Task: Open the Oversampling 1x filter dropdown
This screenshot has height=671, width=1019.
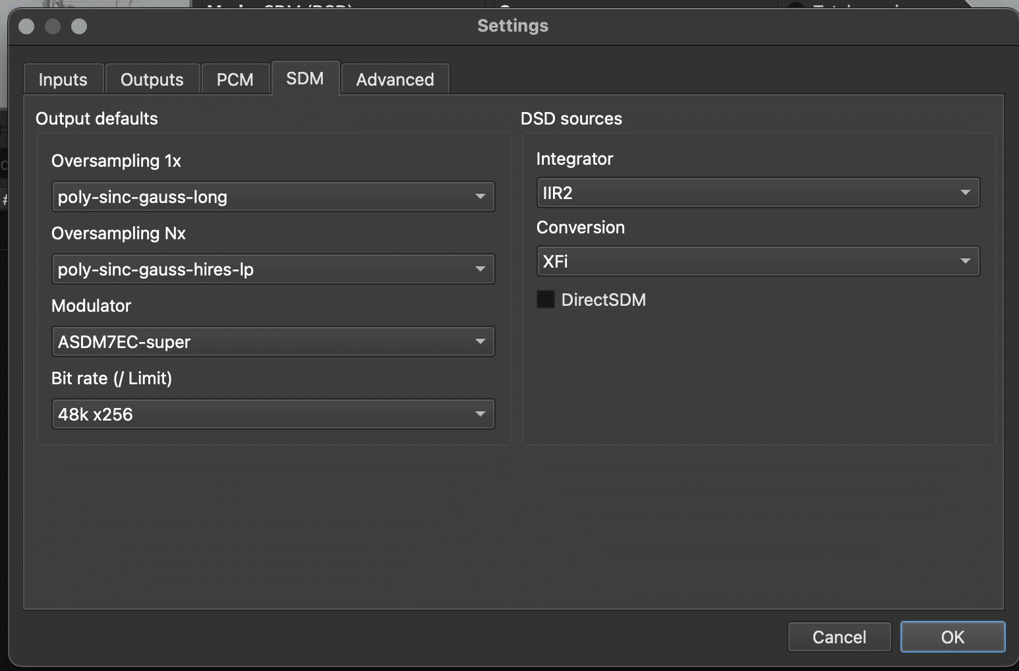Action: (273, 196)
